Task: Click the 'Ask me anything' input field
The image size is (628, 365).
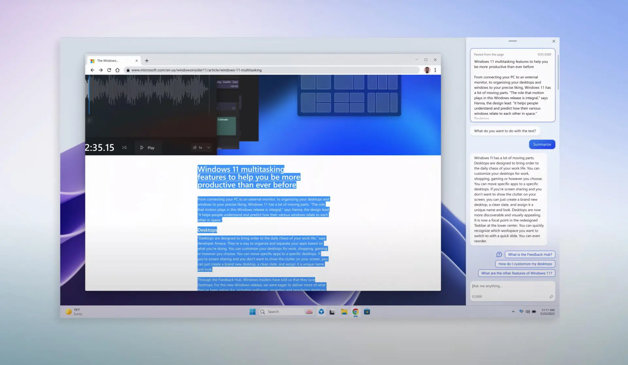Action: coord(510,286)
